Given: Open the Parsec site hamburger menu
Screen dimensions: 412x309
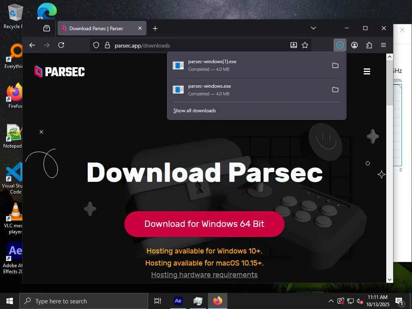Looking at the screenshot, I should coord(367,72).
